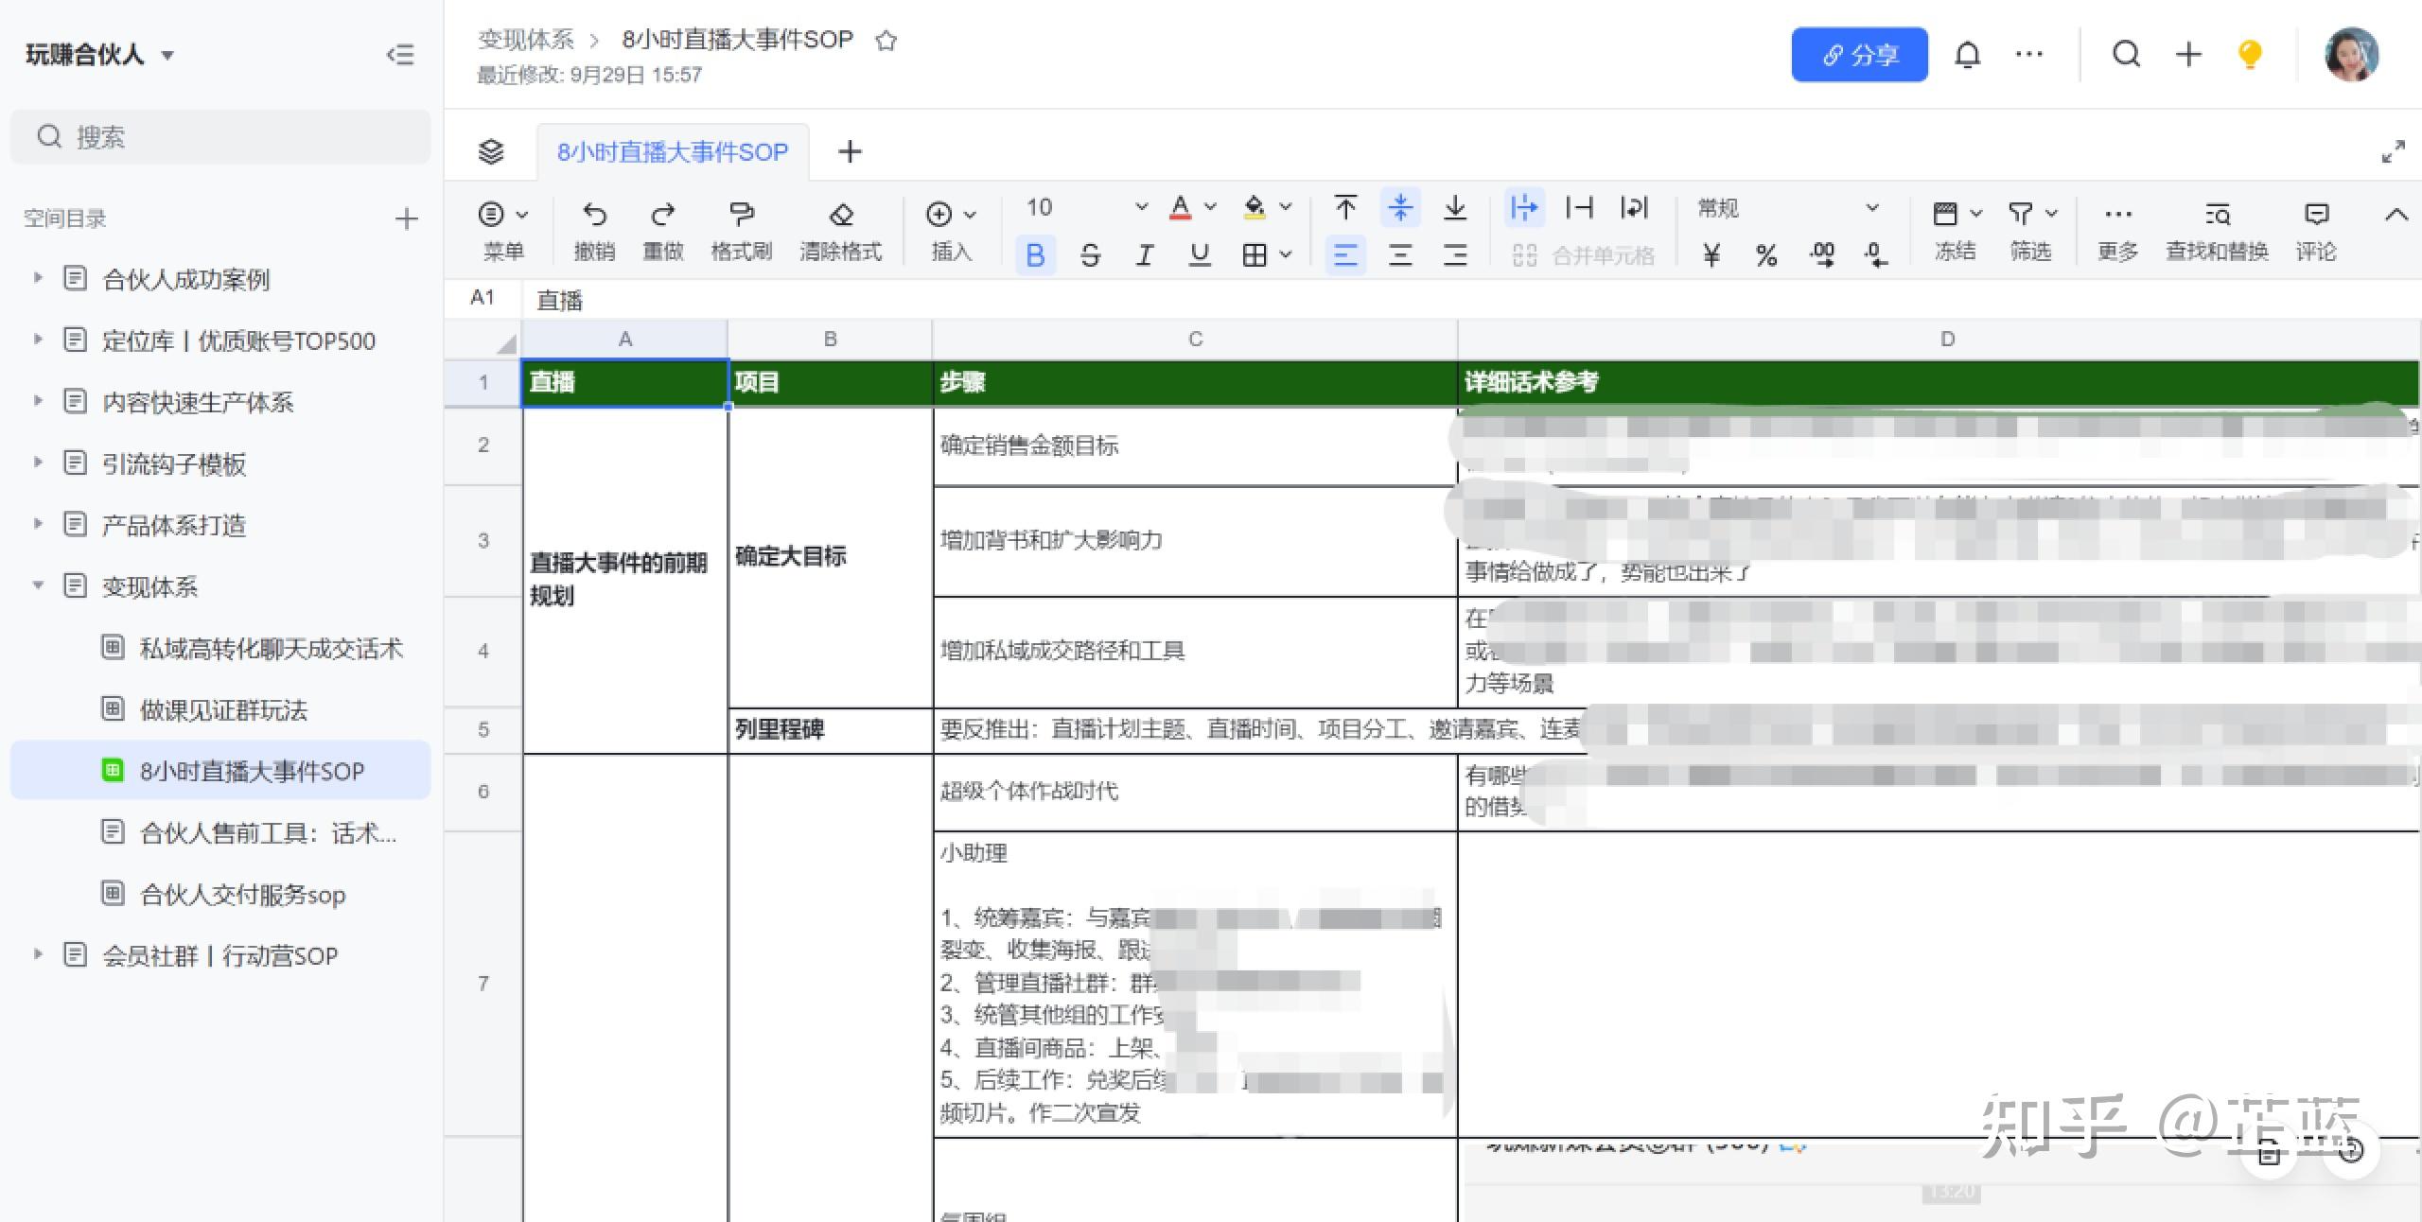The height and width of the screenshot is (1222, 2422).
Task: Toggle strikethrough formatting
Action: coord(1090,255)
